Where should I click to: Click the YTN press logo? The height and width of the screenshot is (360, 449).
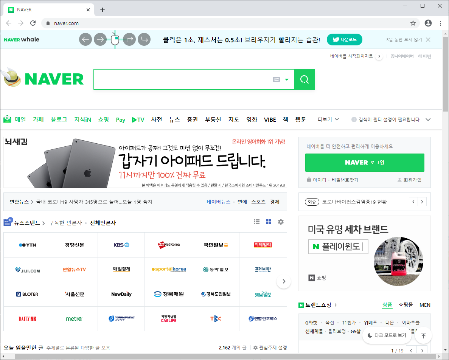pos(28,245)
